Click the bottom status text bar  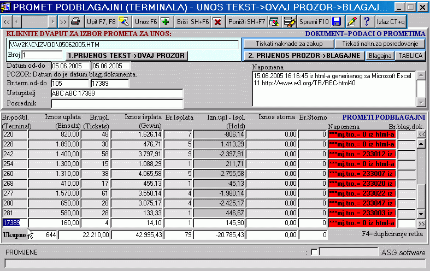215,264
